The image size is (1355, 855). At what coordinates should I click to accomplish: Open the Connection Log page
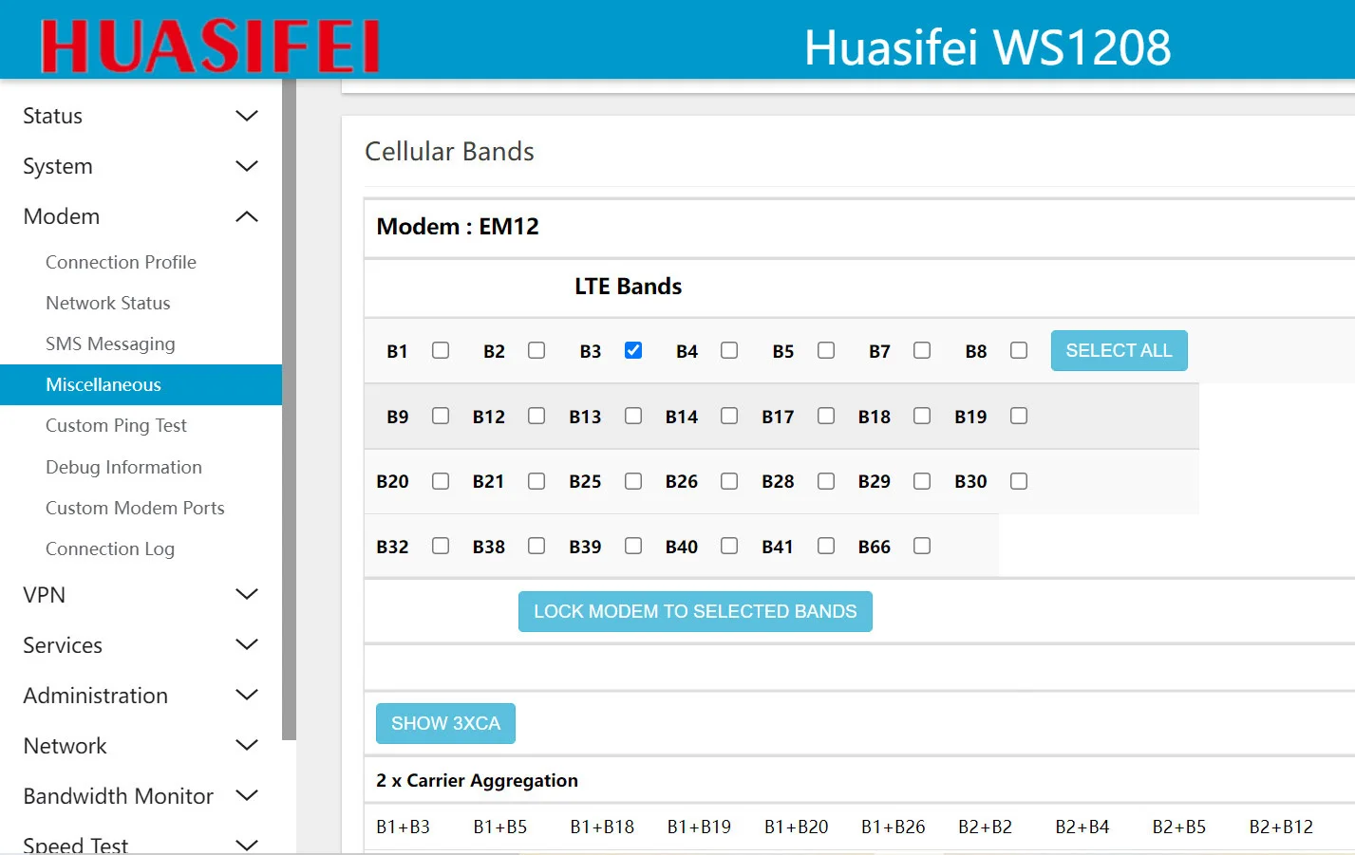click(110, 548)
